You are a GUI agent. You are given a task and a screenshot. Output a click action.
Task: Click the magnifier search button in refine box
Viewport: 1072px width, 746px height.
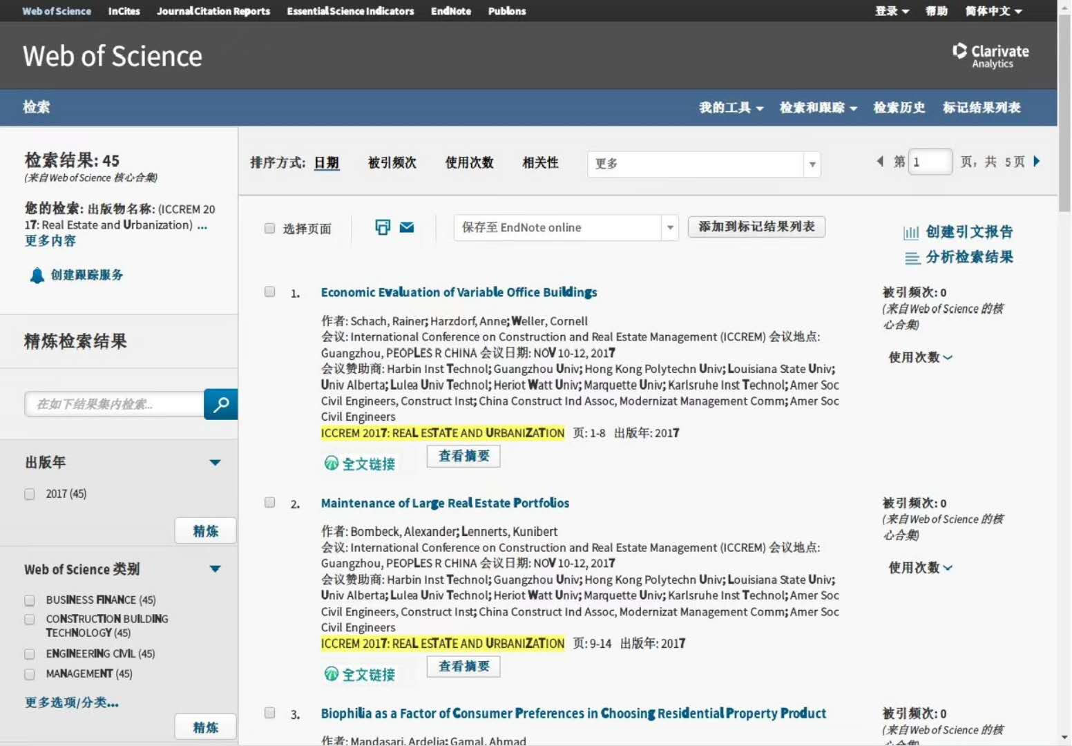221,404
